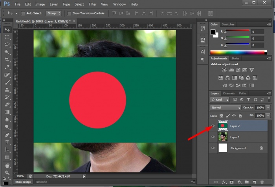Open the Group auto-select dropdown
This screenshot has height=187, width=275.
[x=54, y=13]
